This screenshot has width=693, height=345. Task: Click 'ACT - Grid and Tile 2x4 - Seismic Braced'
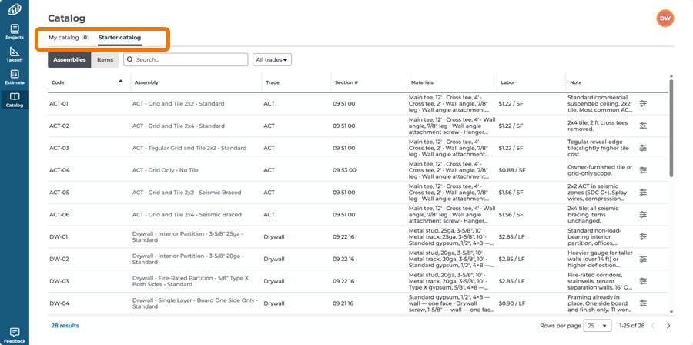(x=187, y=215)
